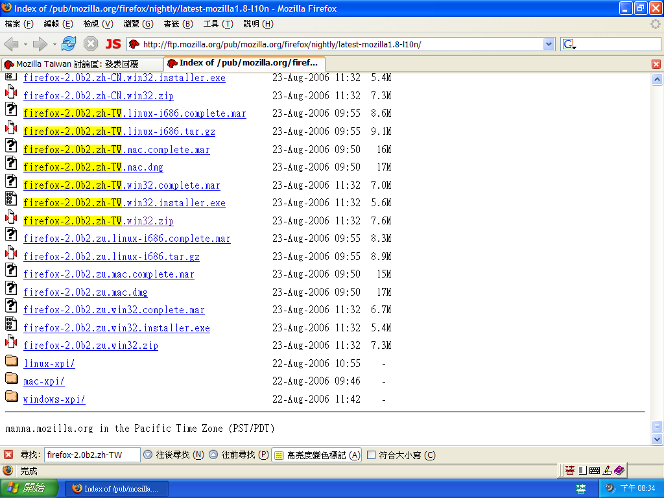The height and width of the screenshot is (498, 664).
Task: Reload the page with refresh icon
Action: (69, 43)
